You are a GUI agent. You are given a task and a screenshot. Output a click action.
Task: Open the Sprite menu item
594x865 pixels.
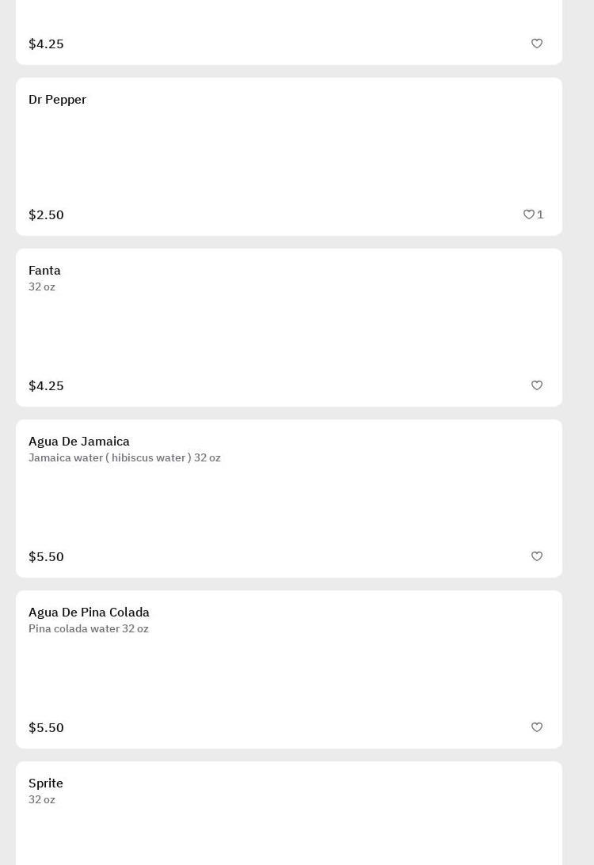(x=46, y=783)
